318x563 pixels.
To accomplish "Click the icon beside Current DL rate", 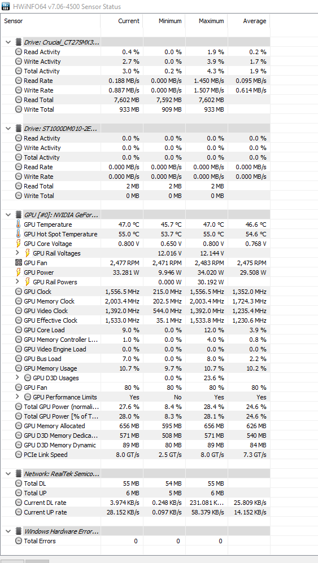I will tap(18, 503).
